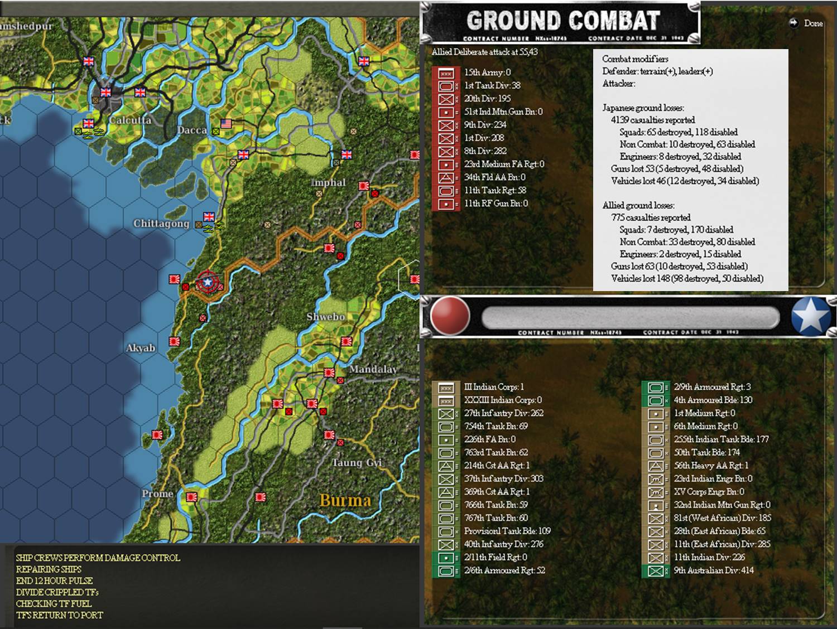Click '11th Indian Div: 226' text
This screenshot has width=837, height=629.
(709, 557)
